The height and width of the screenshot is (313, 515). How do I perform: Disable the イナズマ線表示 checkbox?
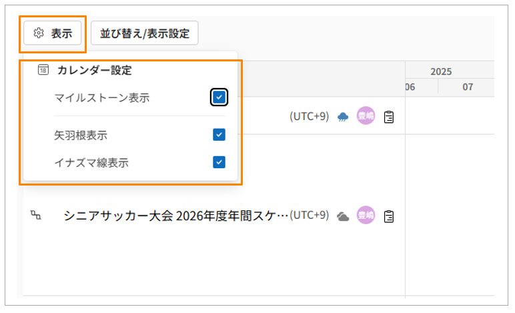(219, 162)
